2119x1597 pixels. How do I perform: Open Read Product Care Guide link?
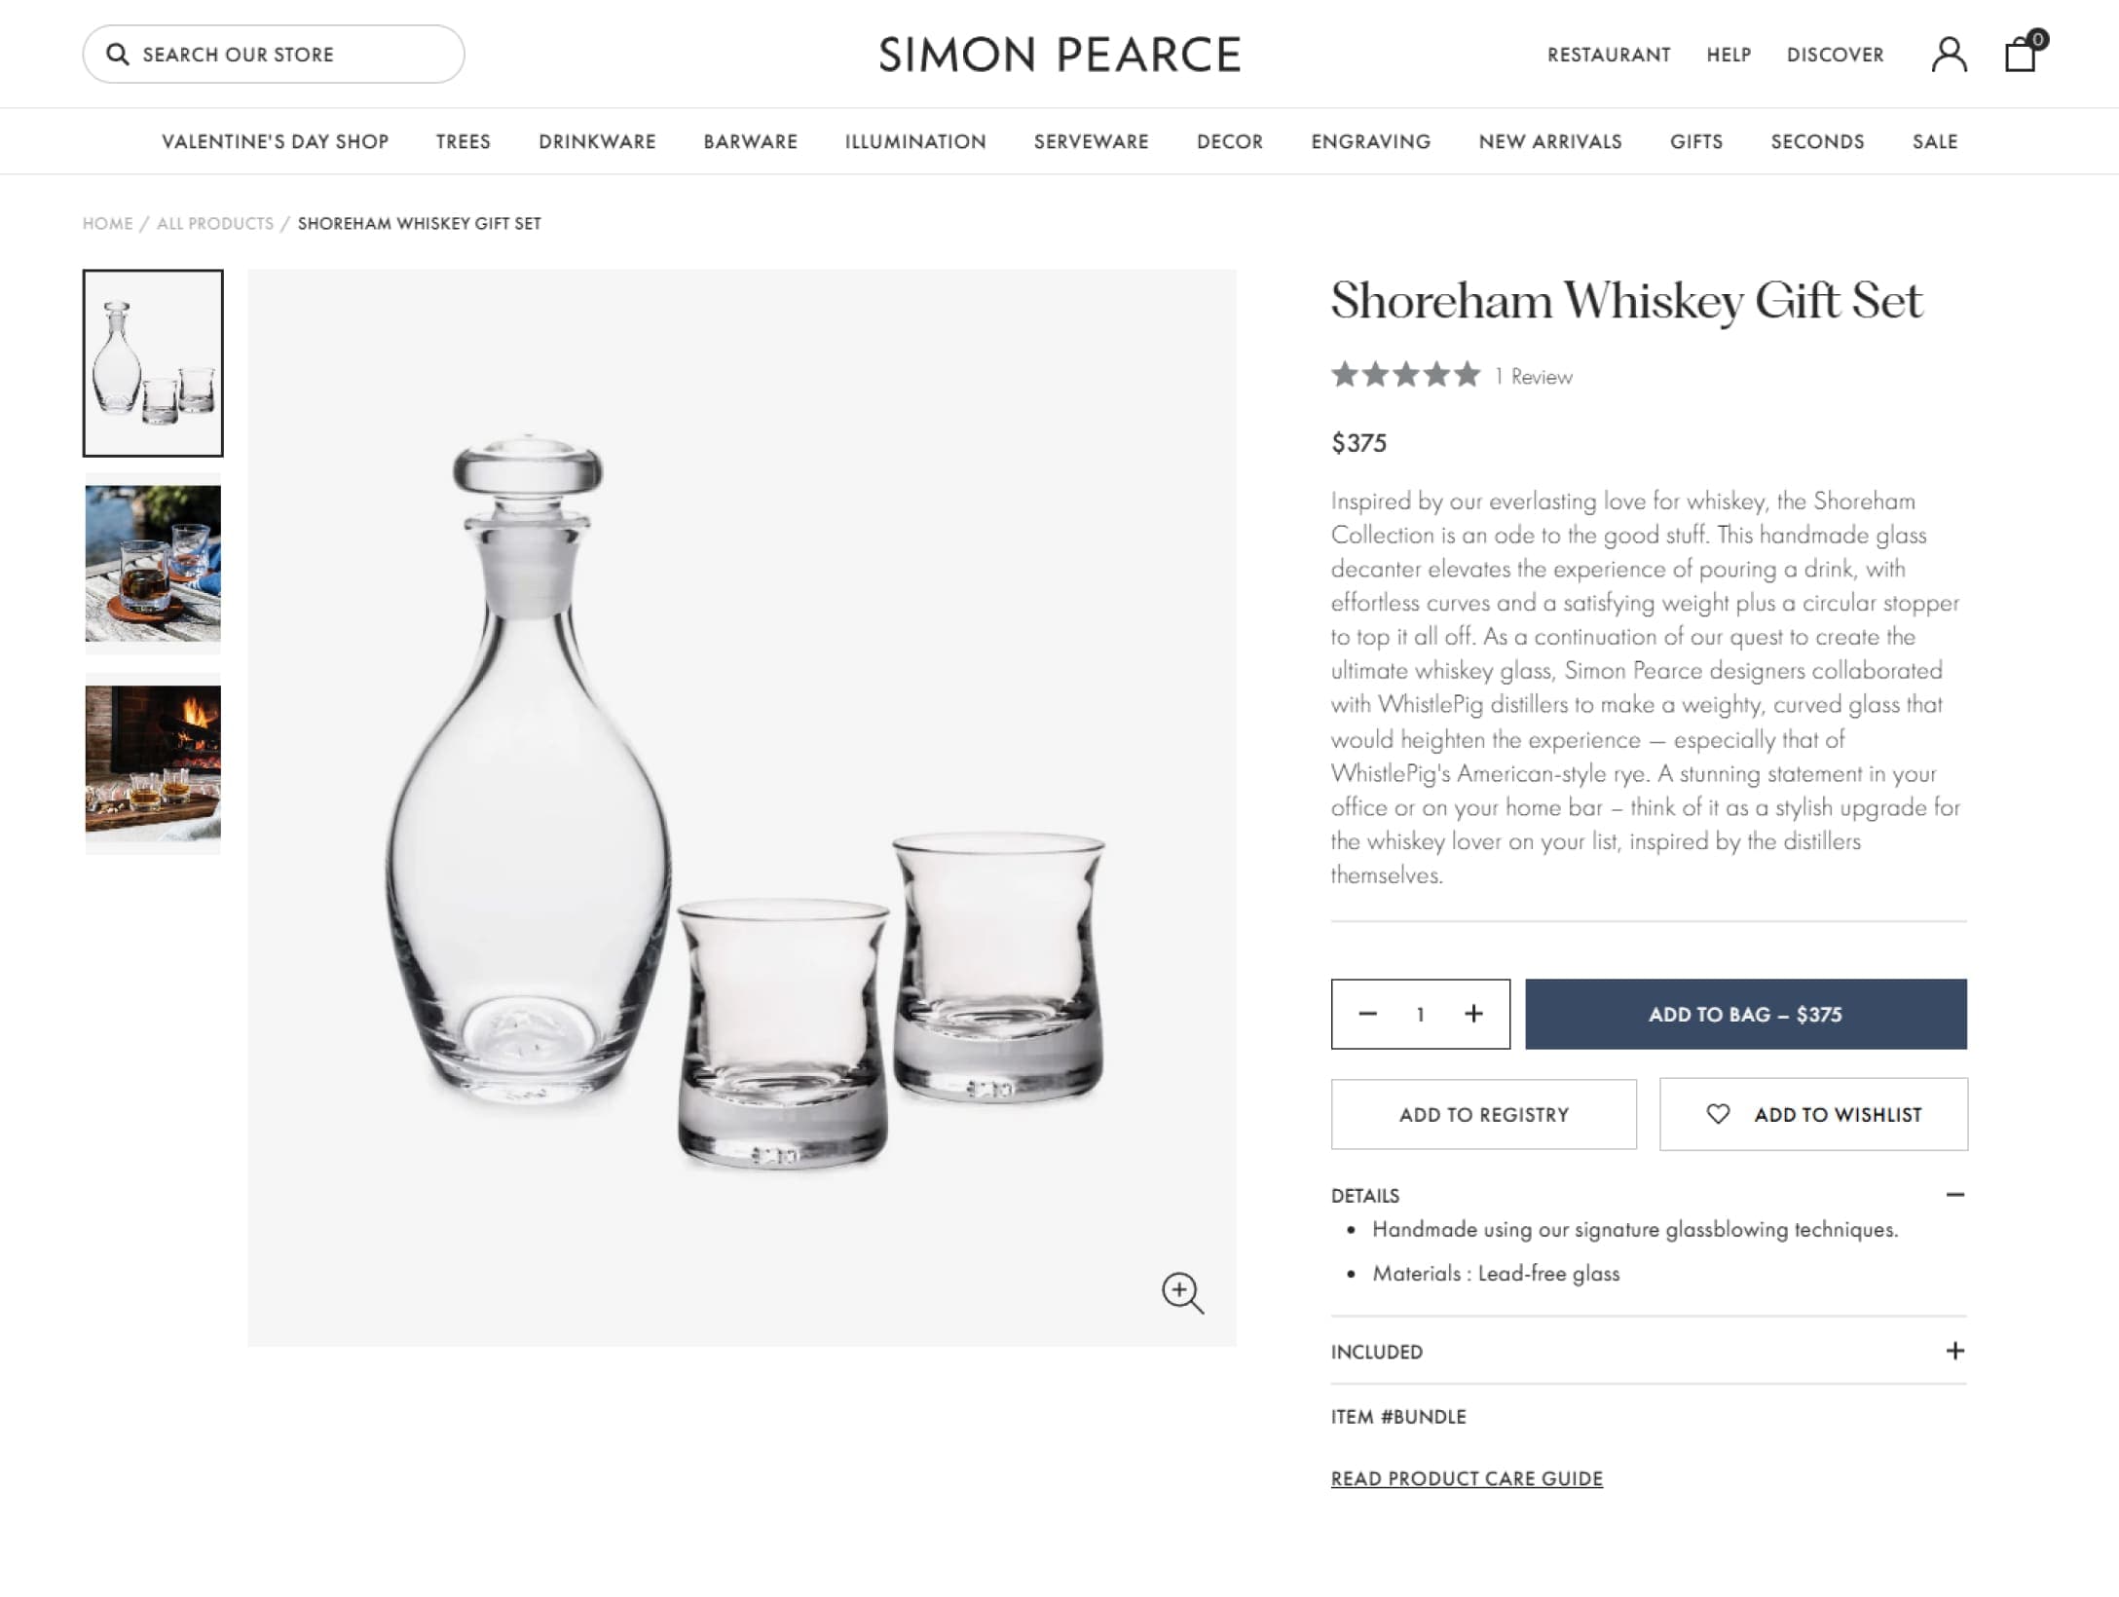[1466, 1478]
